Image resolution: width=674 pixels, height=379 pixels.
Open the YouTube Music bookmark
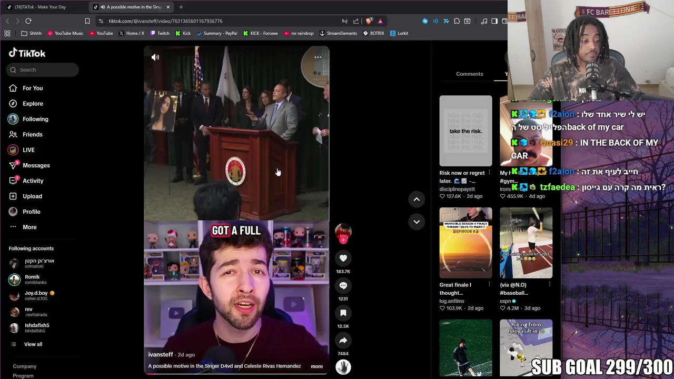pyautogui.click(x=65, y=33)
